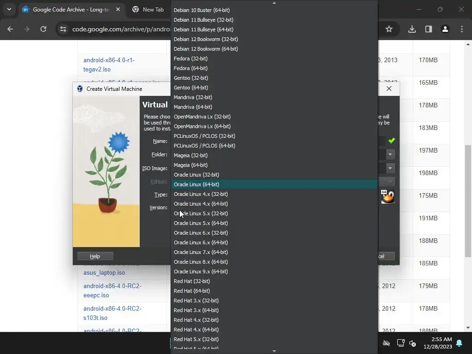The height and width of the screenshot is (354, 472).
Task: Select Red Hat 3.x (64-bit)
Action: 274,310
